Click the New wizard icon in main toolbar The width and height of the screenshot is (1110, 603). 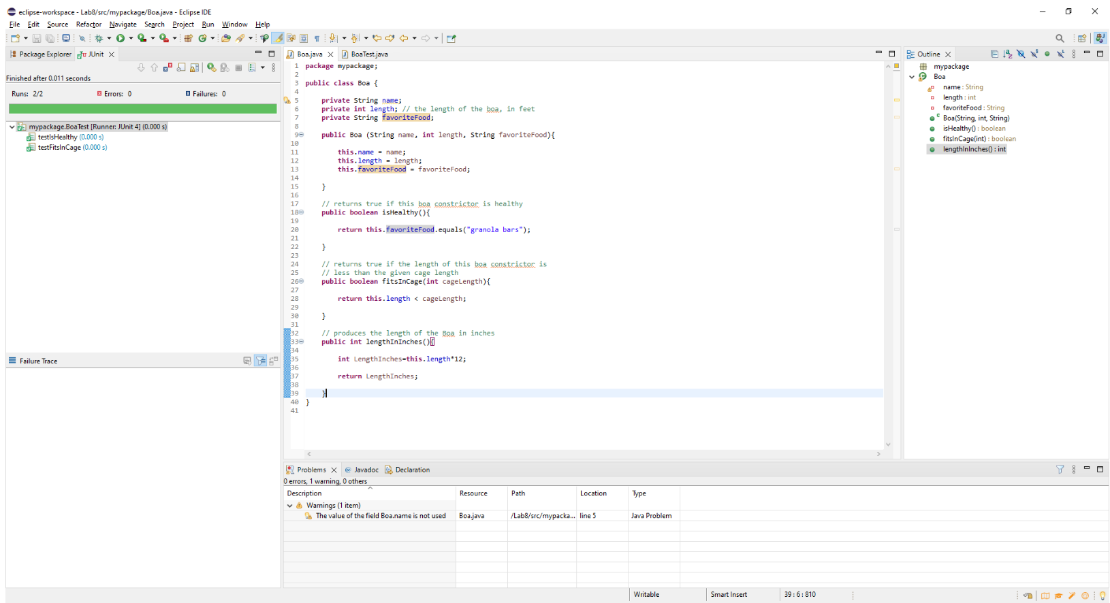pyautogui.click(x=15, y=38)
